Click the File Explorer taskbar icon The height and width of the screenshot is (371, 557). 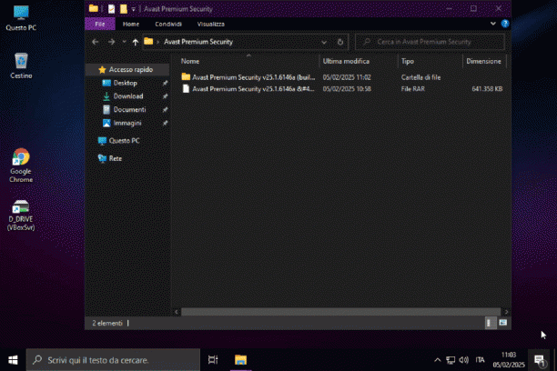[x=240, y=360]
